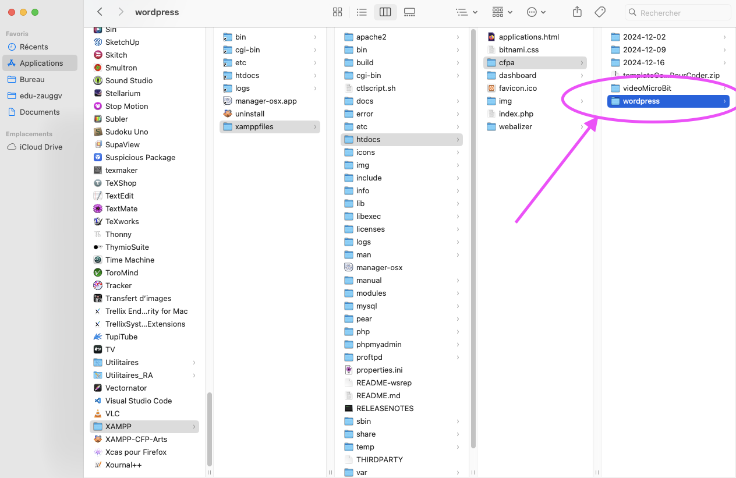Click the Tags toolbar icon

click(x=600, y=12)
